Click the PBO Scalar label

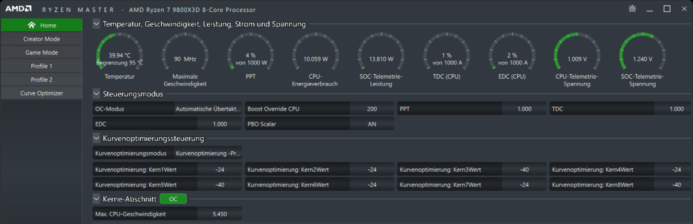[x=262, y=124]
